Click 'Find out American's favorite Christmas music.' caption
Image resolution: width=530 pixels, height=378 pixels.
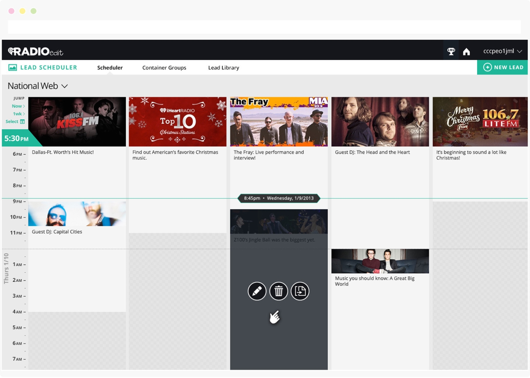coord(175,155)
